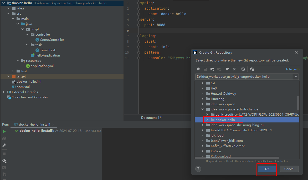This screenshot has height=180, width=308.
Task: Expand the target folder in project tree
Action: click(8, 76)
